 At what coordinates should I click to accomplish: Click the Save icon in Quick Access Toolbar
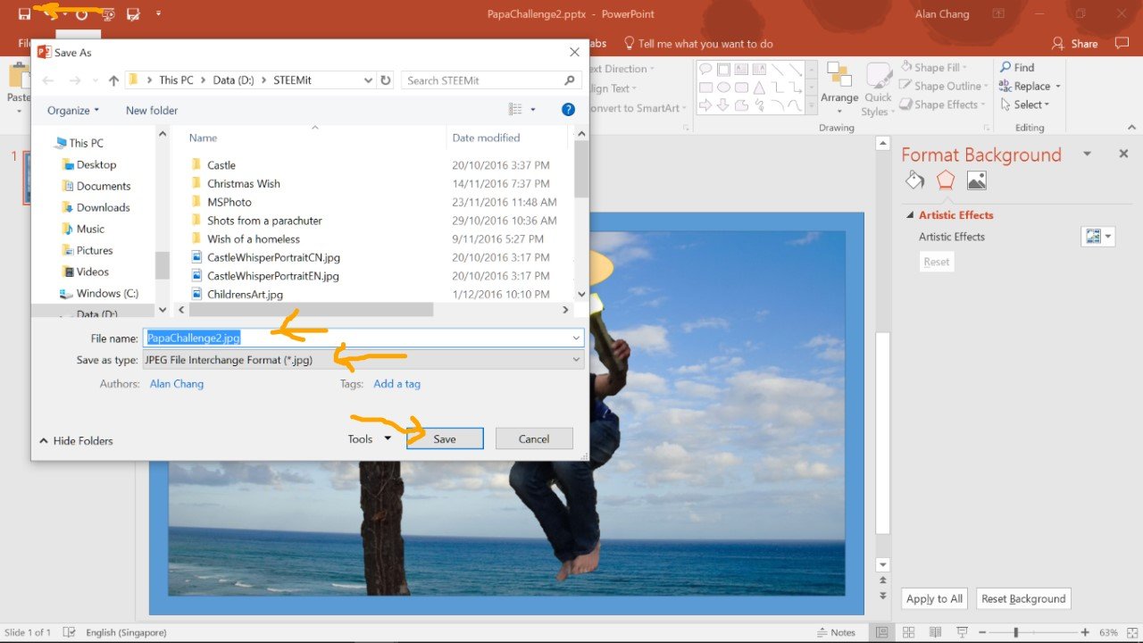25,14
